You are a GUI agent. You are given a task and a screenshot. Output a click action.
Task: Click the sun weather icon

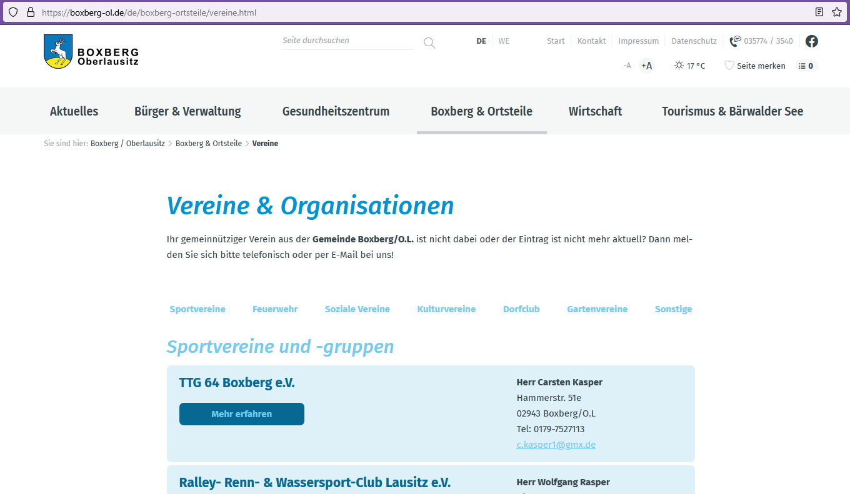[x=679, y=66]
